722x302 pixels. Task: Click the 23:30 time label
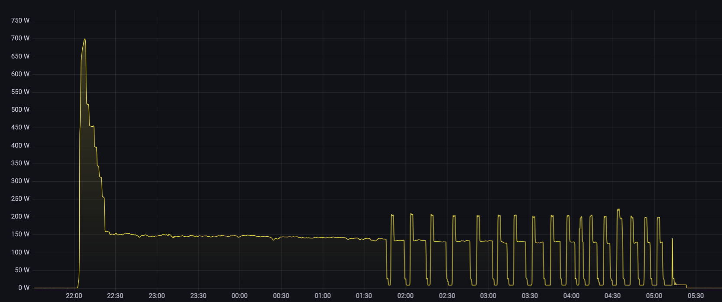tap(198, 296)
